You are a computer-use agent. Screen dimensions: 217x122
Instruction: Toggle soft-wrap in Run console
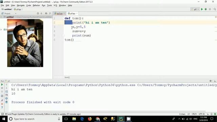click(6, 91)
